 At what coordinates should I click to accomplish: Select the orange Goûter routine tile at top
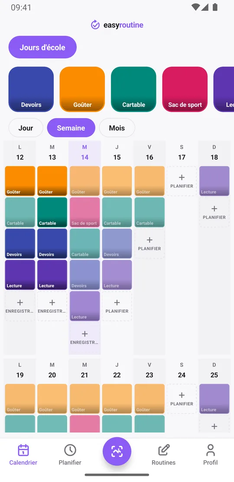pos(82,89)
